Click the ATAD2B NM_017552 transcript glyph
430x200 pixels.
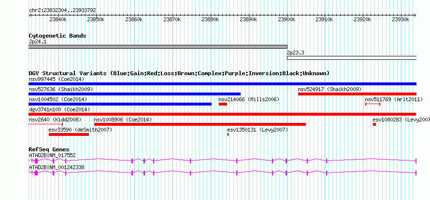[x=223, y=161]
